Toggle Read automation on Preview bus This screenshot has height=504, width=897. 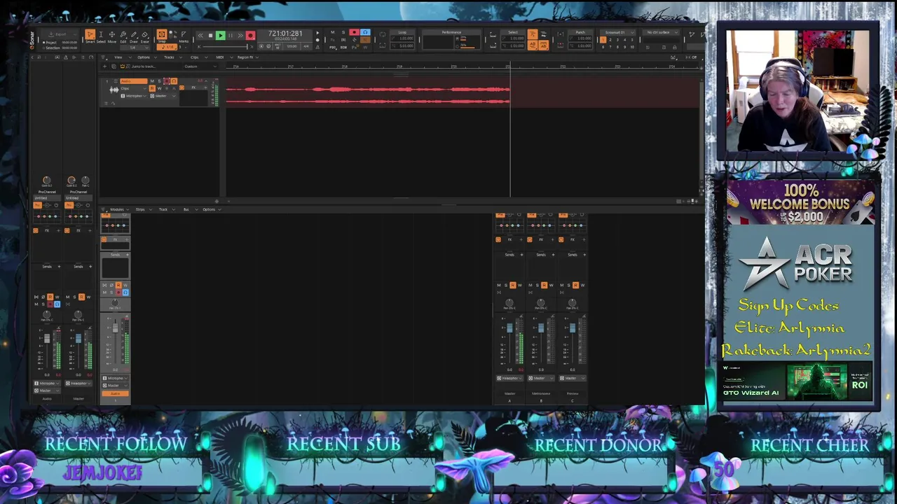click(575, 285)
